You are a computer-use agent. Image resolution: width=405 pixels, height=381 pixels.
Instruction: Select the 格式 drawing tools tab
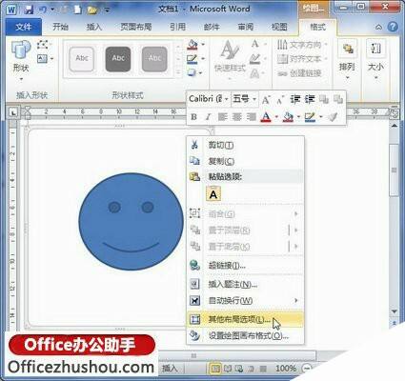coord(317,27)
